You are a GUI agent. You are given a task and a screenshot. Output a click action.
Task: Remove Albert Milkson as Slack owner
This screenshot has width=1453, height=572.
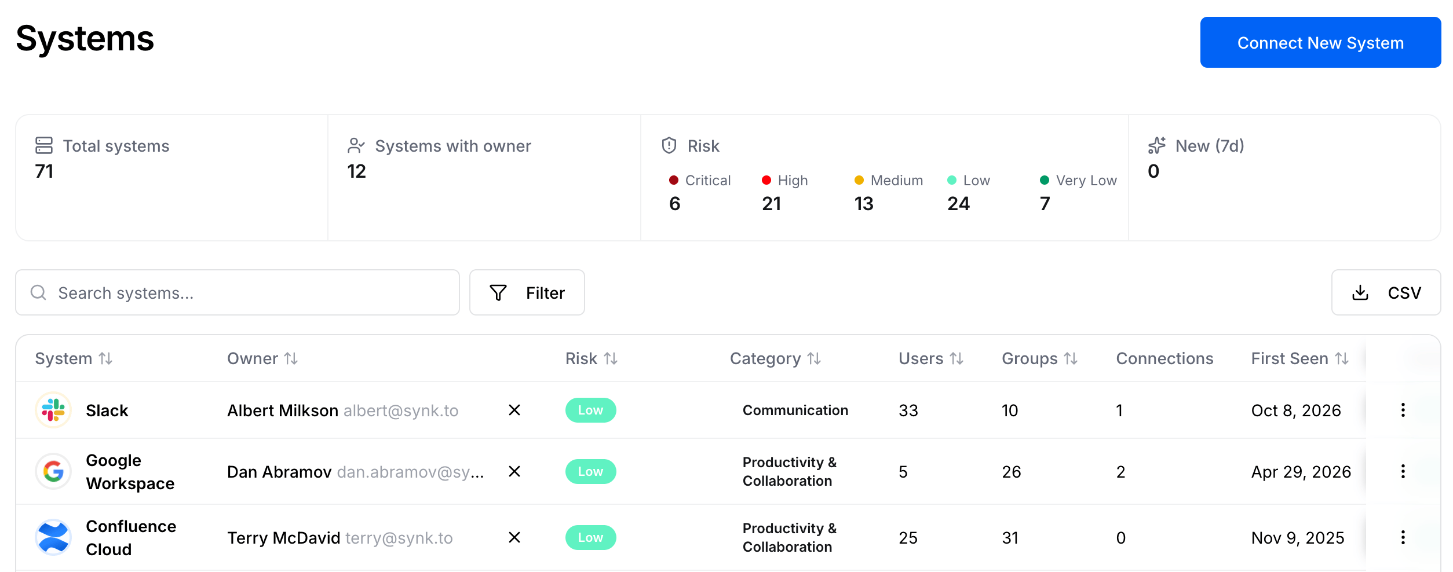514,410
